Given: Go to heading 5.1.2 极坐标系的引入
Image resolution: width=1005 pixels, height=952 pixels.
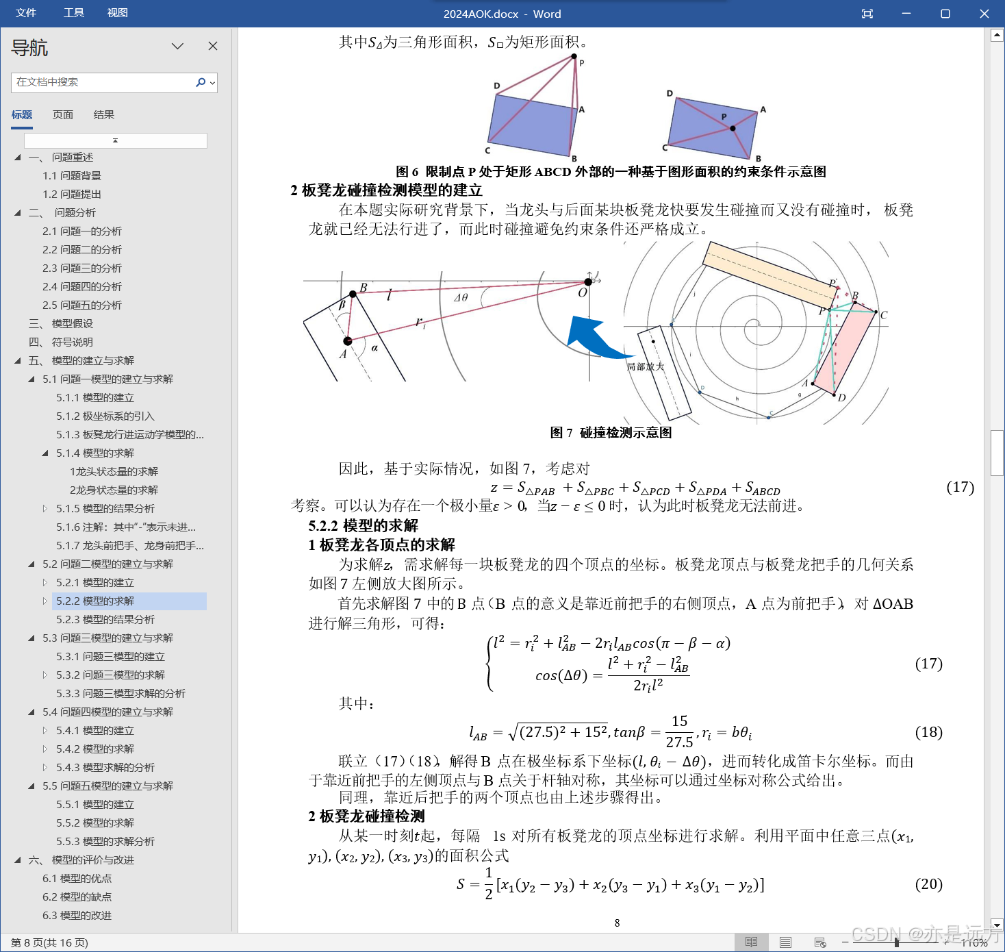Looking at the screenshot, I should [x=105, y=416].
